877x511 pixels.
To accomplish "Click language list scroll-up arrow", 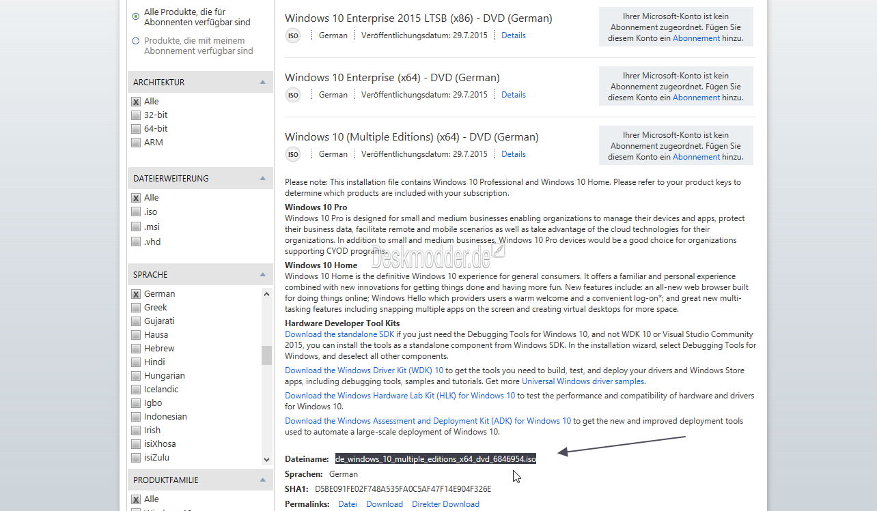I will (x=266, y=294).
